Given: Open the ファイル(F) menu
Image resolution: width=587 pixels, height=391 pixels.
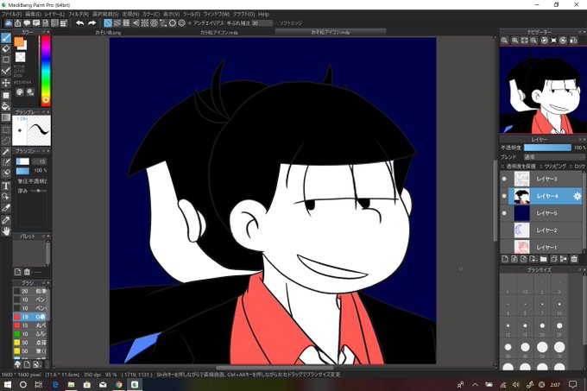Looking at the screenshot, I should pos(11,14).
